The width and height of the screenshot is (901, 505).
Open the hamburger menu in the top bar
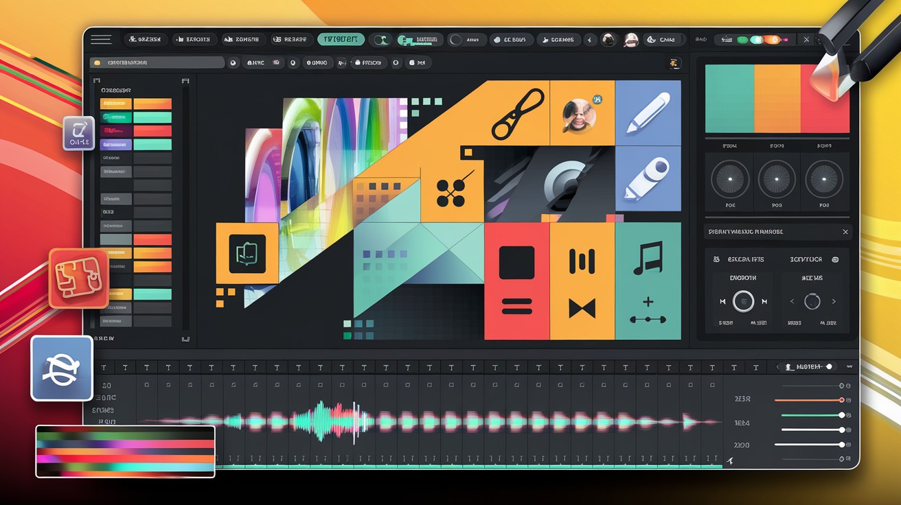pyautogui.click(x=101, y=40)
